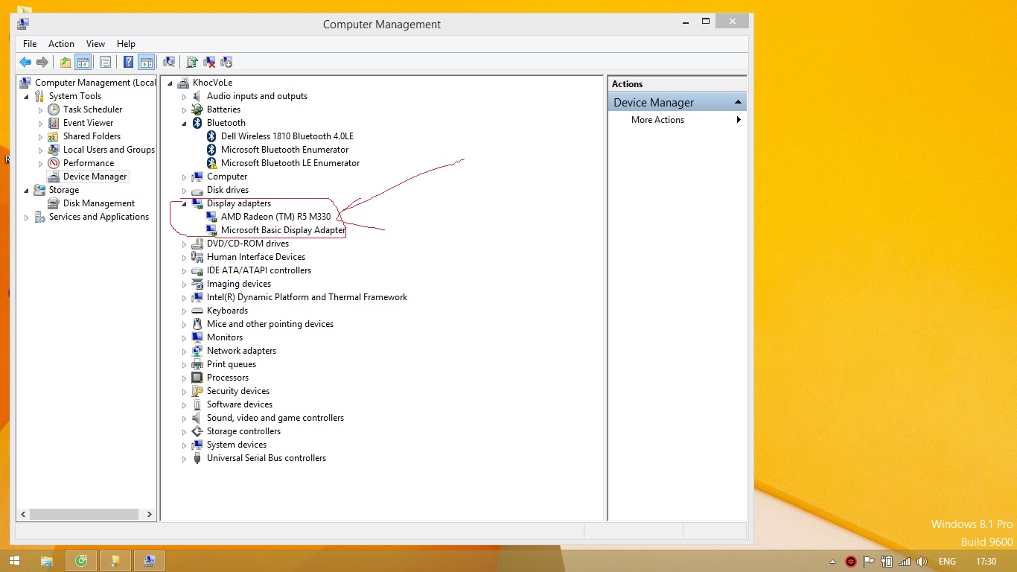Viewport: 1017px width, 572px height.
Task: Open the Action menu
Action: [x=61, y=44]
